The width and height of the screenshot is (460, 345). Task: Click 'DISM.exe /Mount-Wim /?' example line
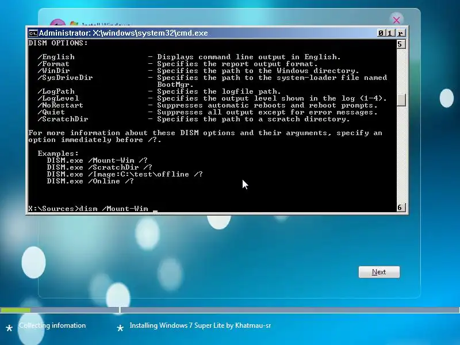coord(97,160)
